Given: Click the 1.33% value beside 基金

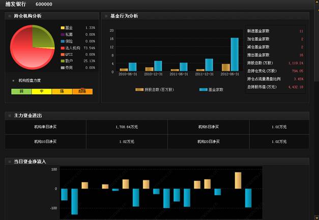Looking at the screenshot, I should (90, 28).
